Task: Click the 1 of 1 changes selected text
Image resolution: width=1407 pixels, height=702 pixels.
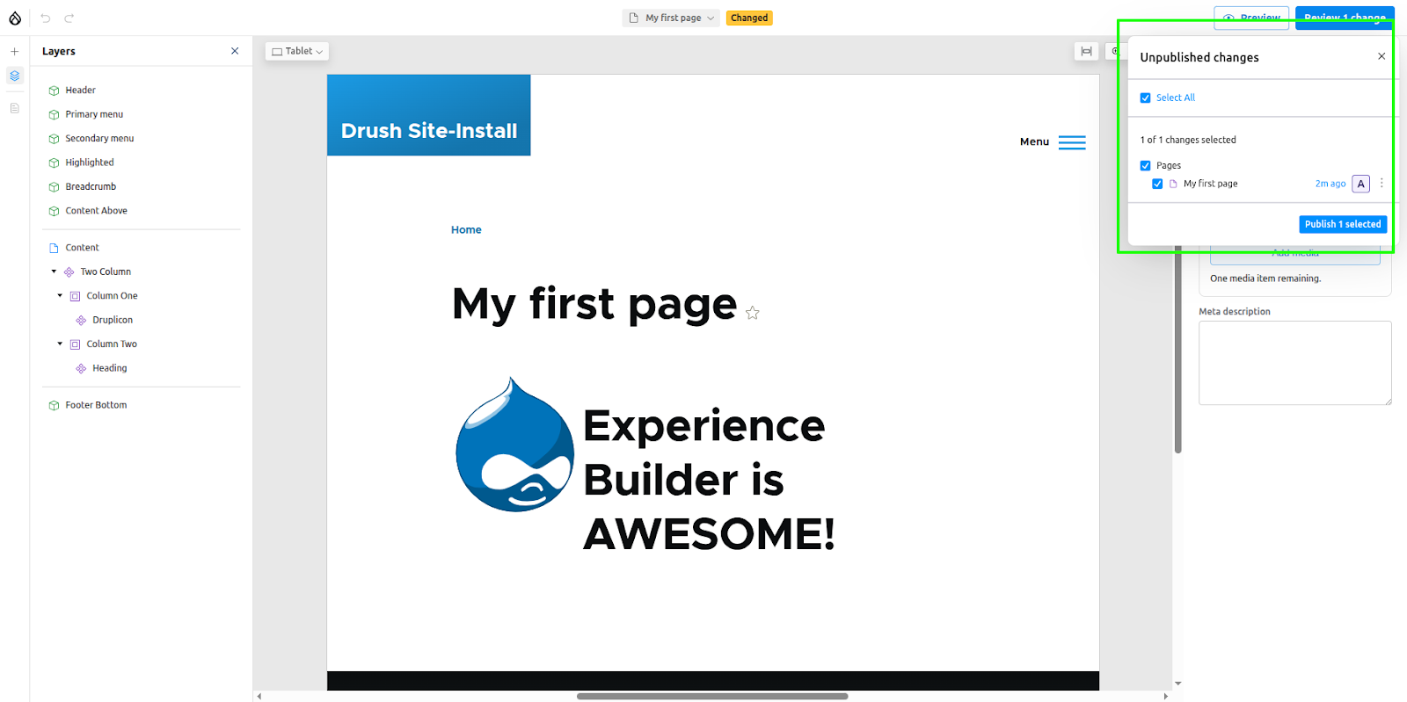Action: coord(1188,140)
